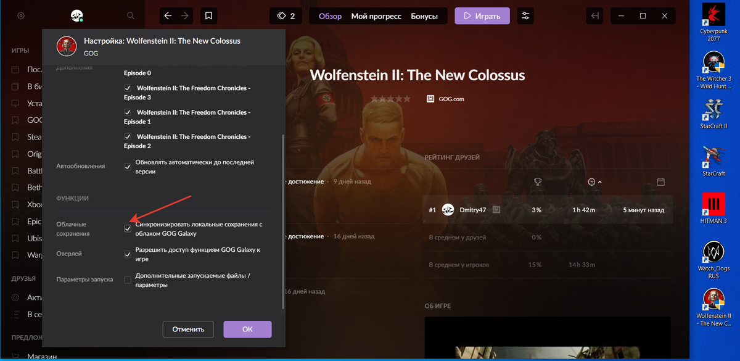Rate the game using the stars
This screenshot has width=740, height=361.
point(390,99)
